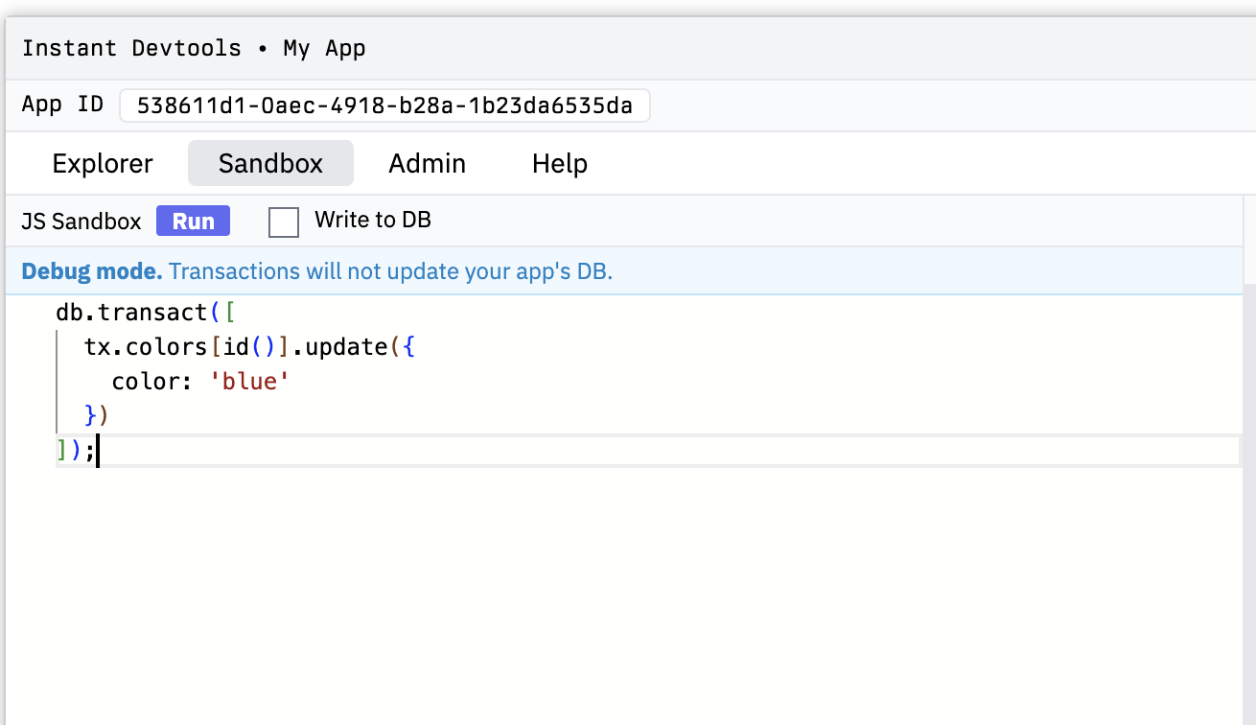
Task: Open the Help tab
Action: 559,163
